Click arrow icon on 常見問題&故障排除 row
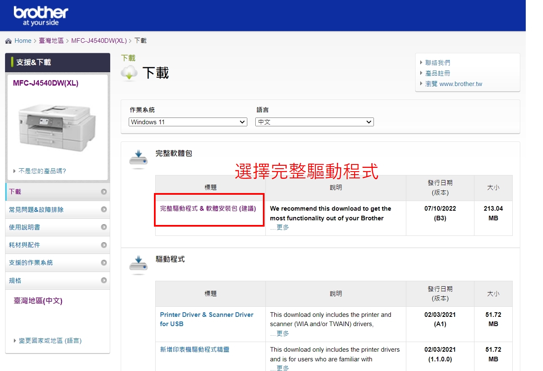Viewport: 543px width, 371px height. click(x=104, y=209)
